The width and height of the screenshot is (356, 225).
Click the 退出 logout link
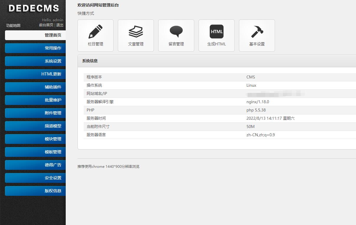coord(60,25)
